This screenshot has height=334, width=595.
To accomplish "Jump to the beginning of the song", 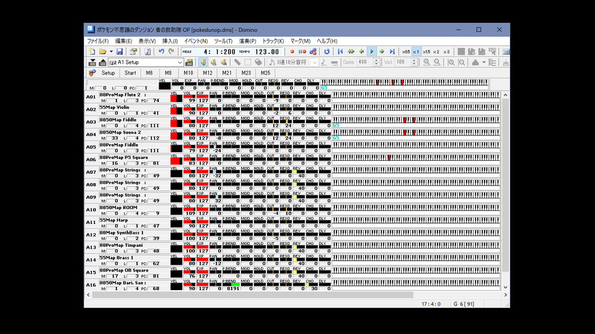I will pyautogui.click(x=340, y=51).
